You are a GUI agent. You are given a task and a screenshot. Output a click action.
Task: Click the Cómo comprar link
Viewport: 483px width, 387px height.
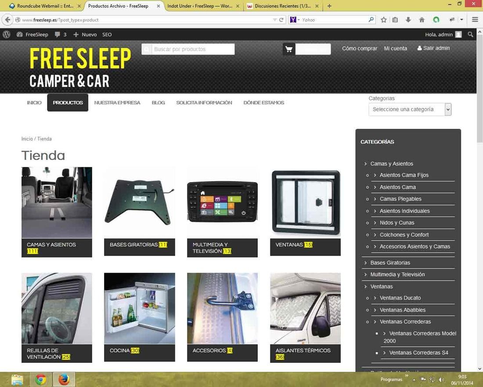click(x=360, y=48)
